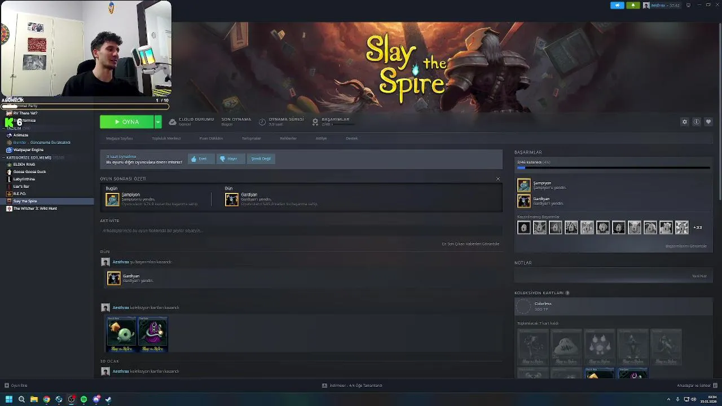Open Aesthrax account menu at top
Screen dimensions: 722x406
(x=662, y=5)
